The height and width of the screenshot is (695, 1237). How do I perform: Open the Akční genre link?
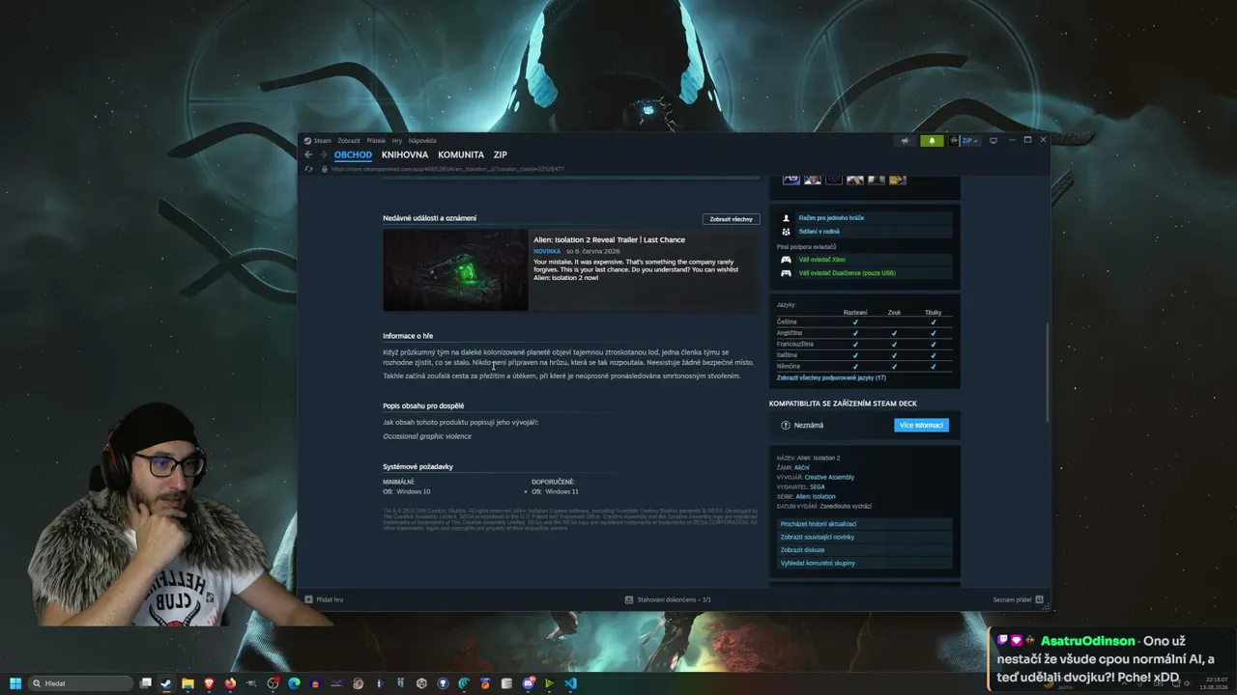(x=802, y=467)
